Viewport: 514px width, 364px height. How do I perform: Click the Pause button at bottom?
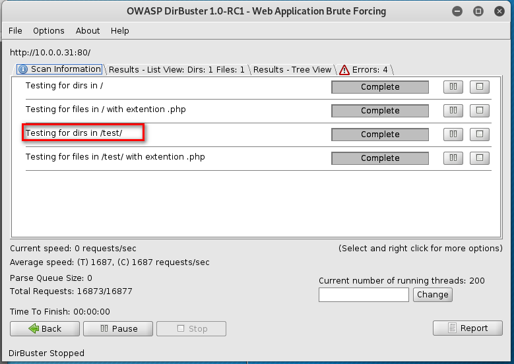(118, 328)
